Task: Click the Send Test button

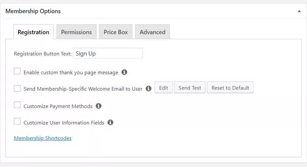Action: coord(190,88)
